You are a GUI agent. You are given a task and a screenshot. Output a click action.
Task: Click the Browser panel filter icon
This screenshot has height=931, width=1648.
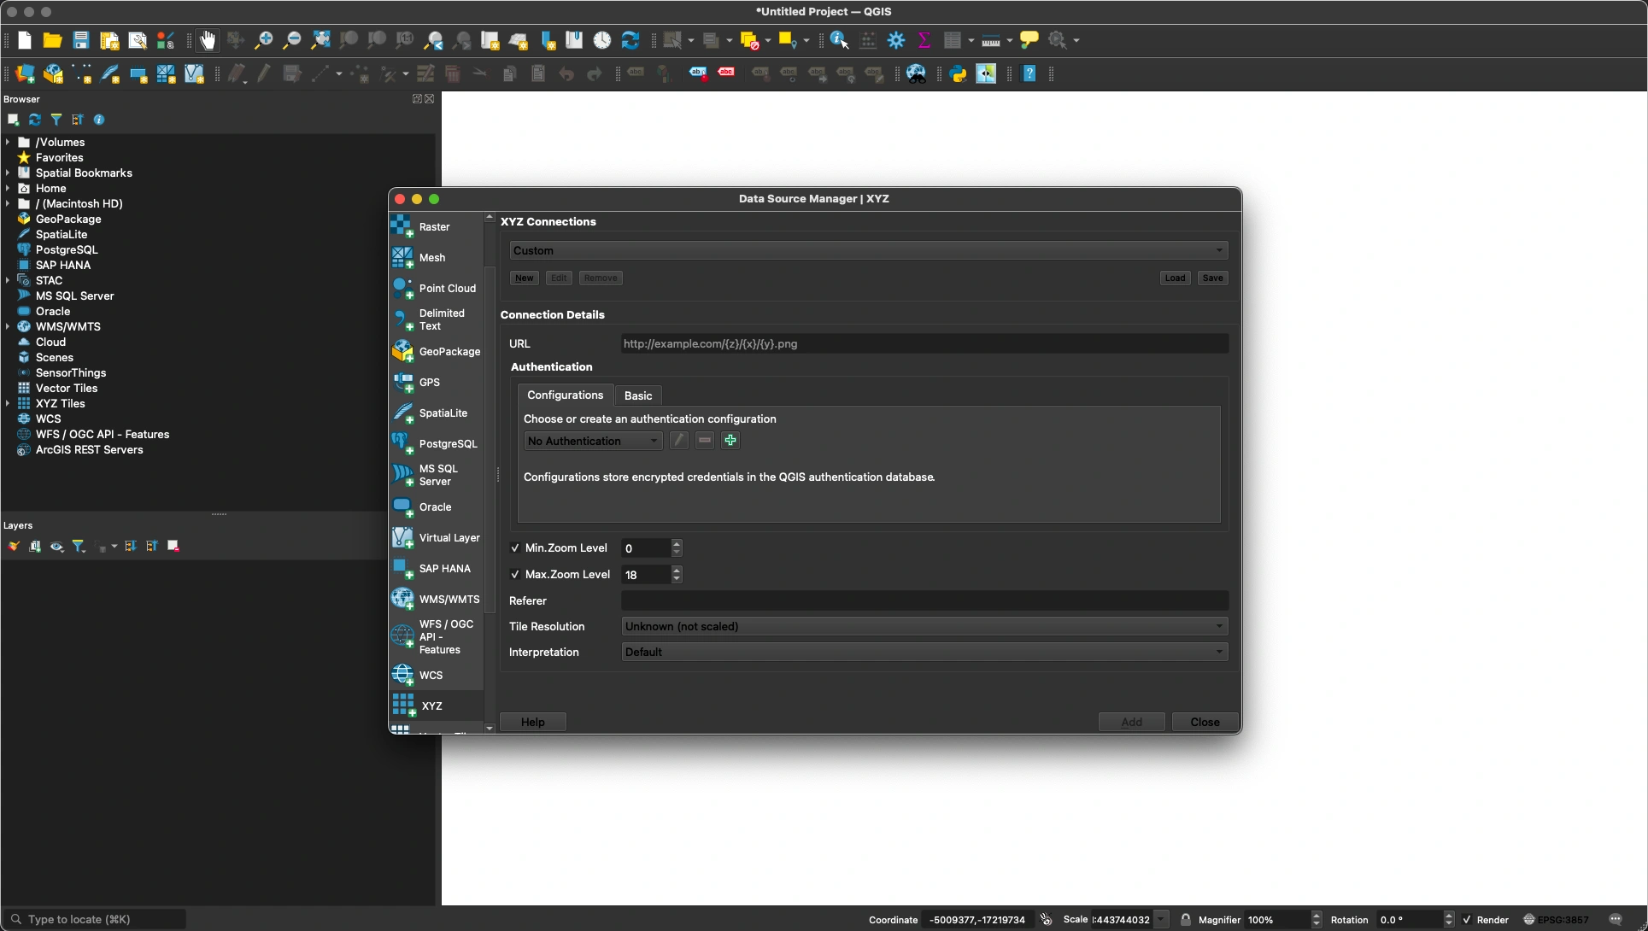[56, 120]
